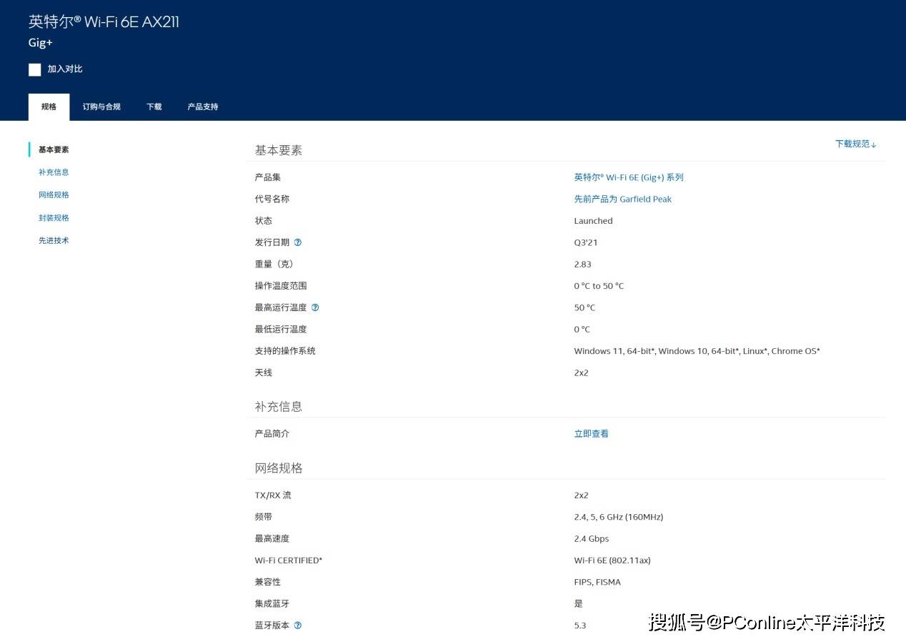The width and height of the screenshot is (906, 642).
Task: Jump to 补充信息 in the sidebar
Action: coord(54,172)
